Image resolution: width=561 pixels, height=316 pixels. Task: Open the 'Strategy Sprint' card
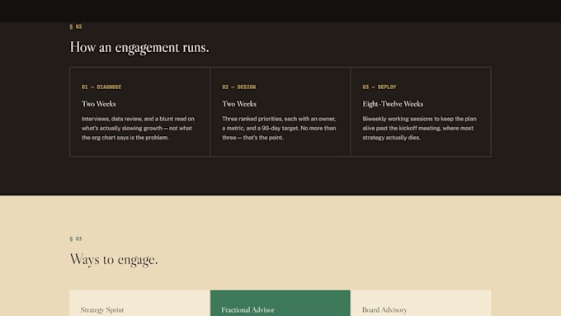[x=140, y=303]
